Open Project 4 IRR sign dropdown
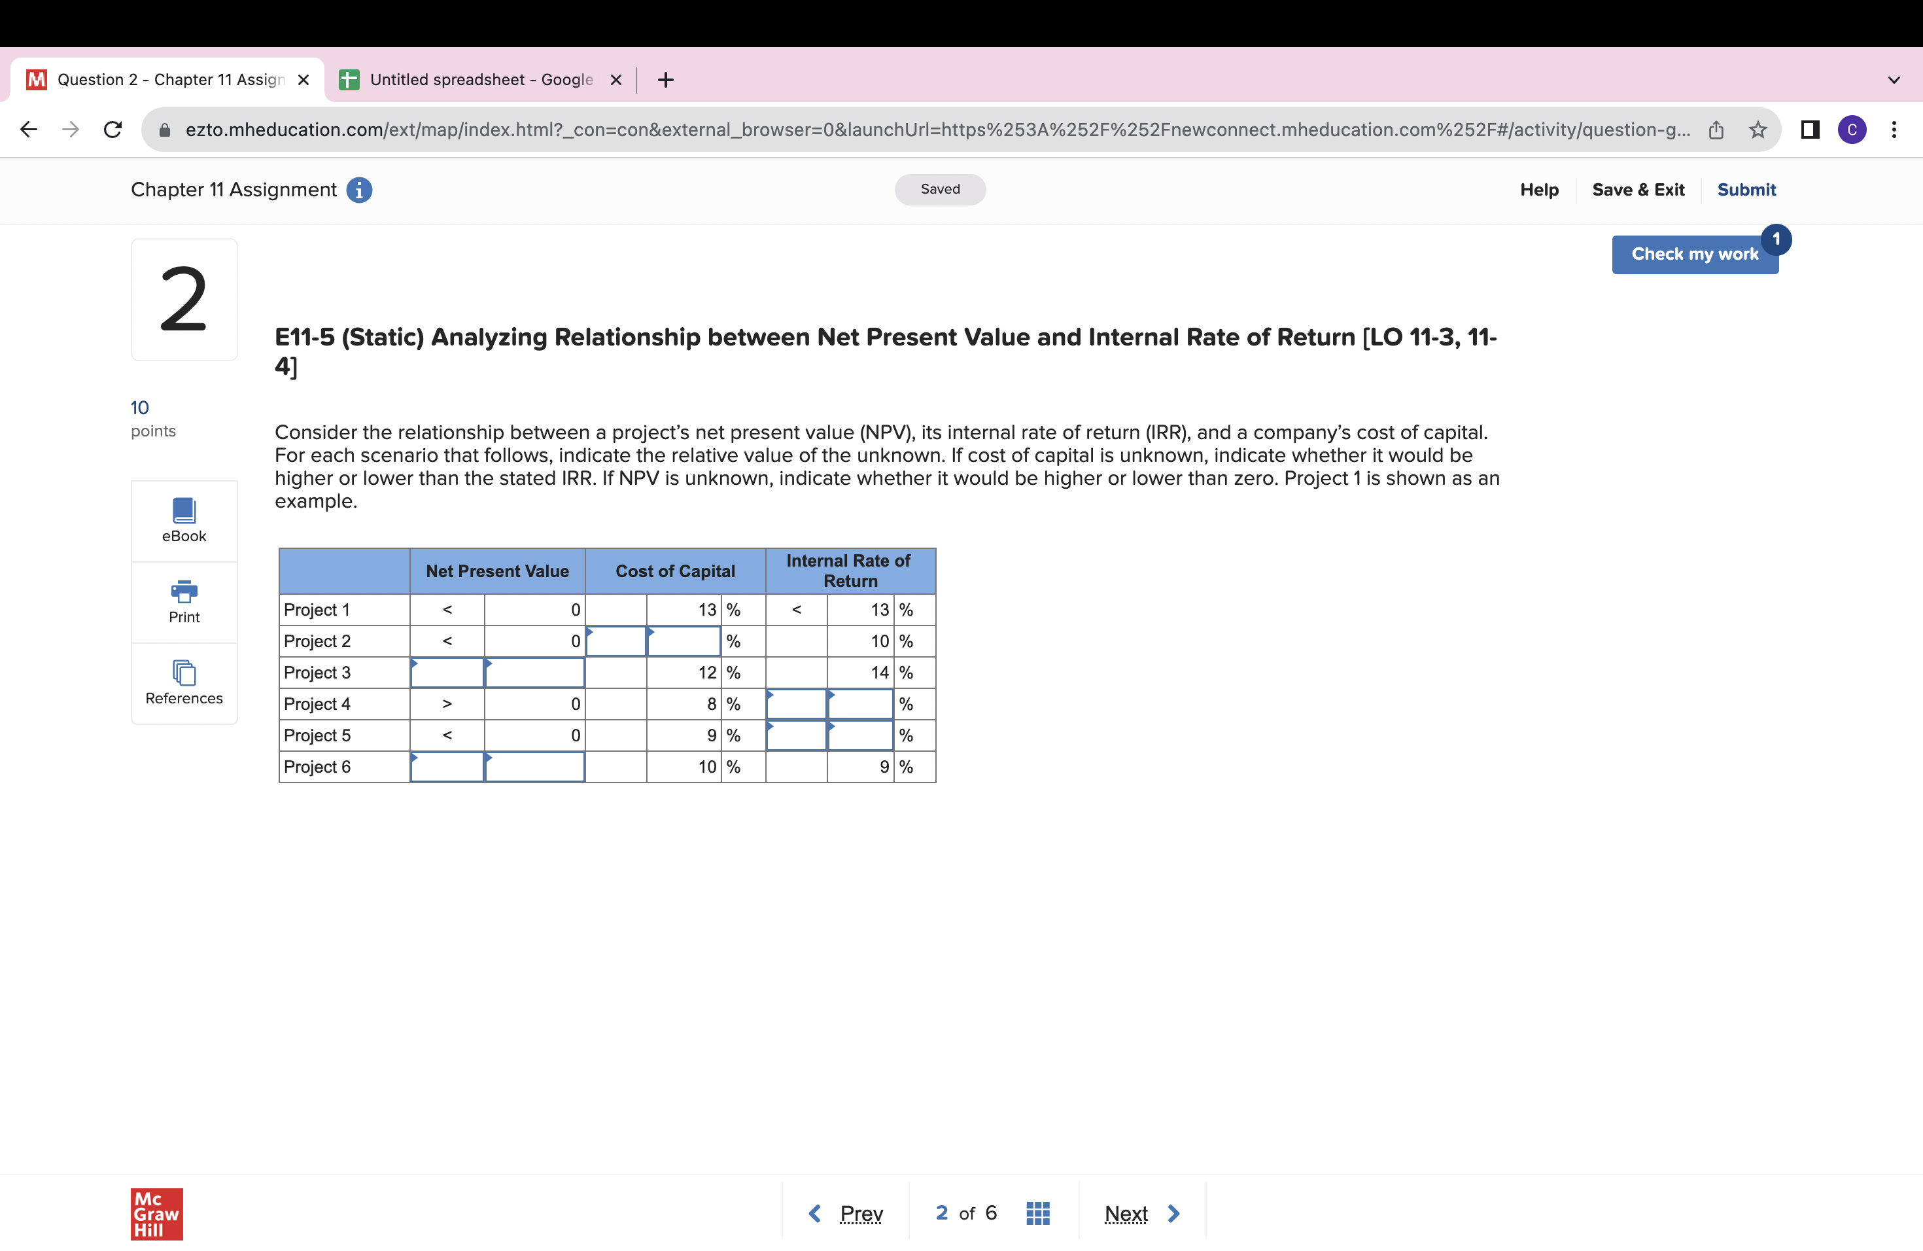 [x=796, y=705]
